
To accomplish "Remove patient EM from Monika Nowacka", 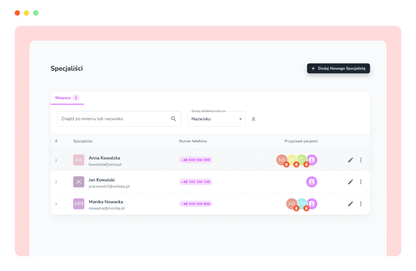I will 306,208.
